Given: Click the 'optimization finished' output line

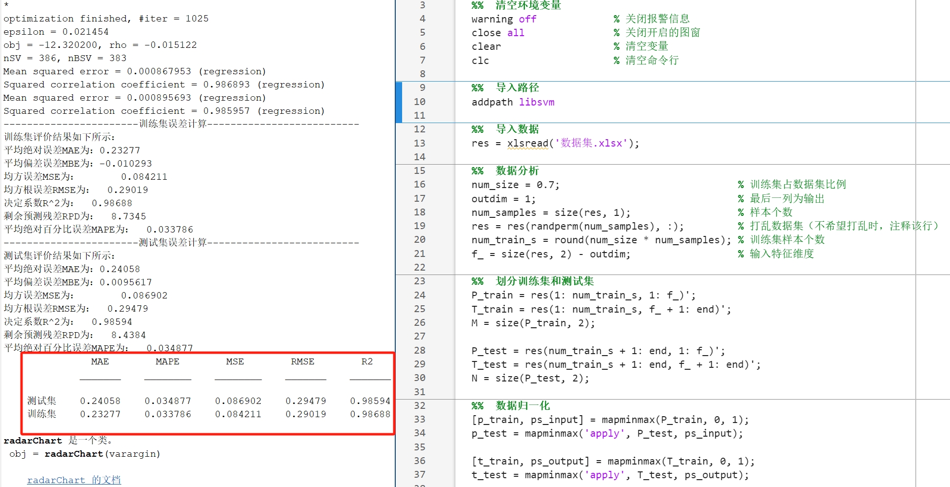Looking at the screenshot, I should click(106, 18).
